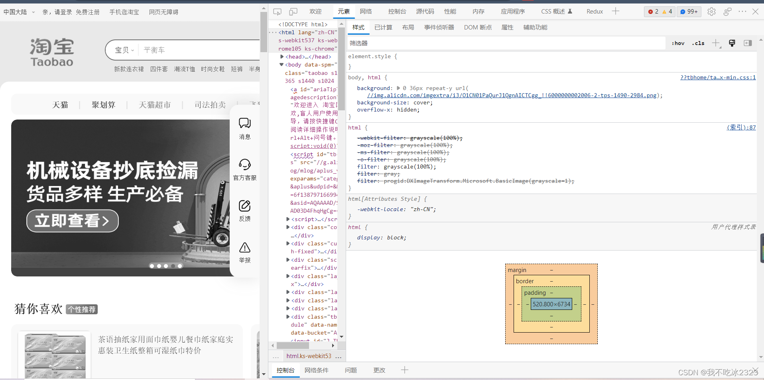The width and height of the screenshot is (764, 380).
Task: Expand the div class="tb node
Action: [288, 317]
